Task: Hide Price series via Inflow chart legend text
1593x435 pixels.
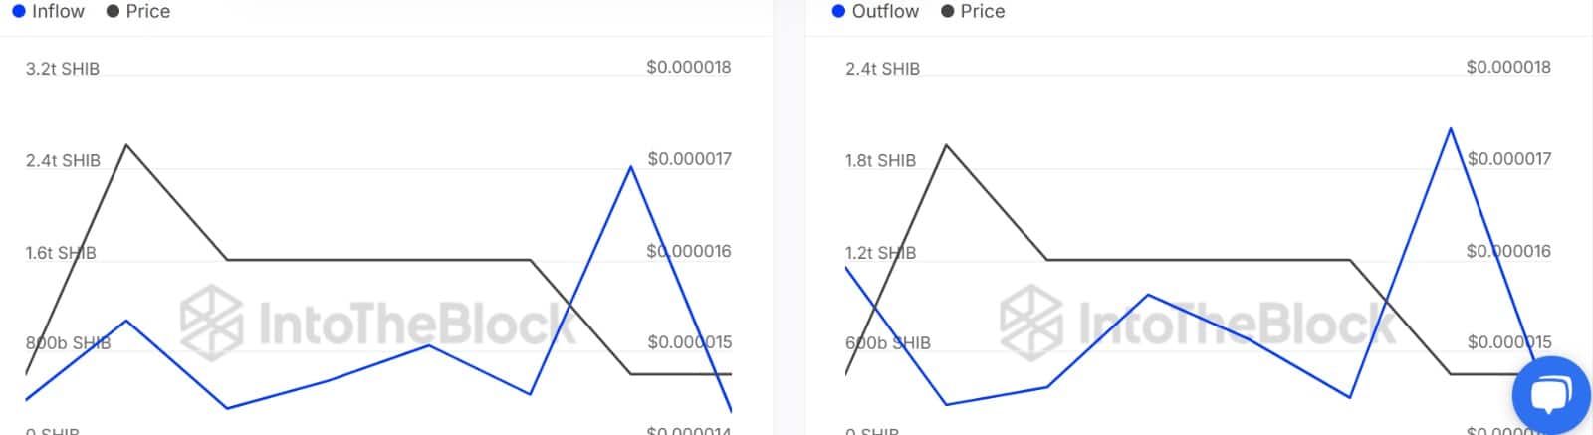Action: pos(148,11)
